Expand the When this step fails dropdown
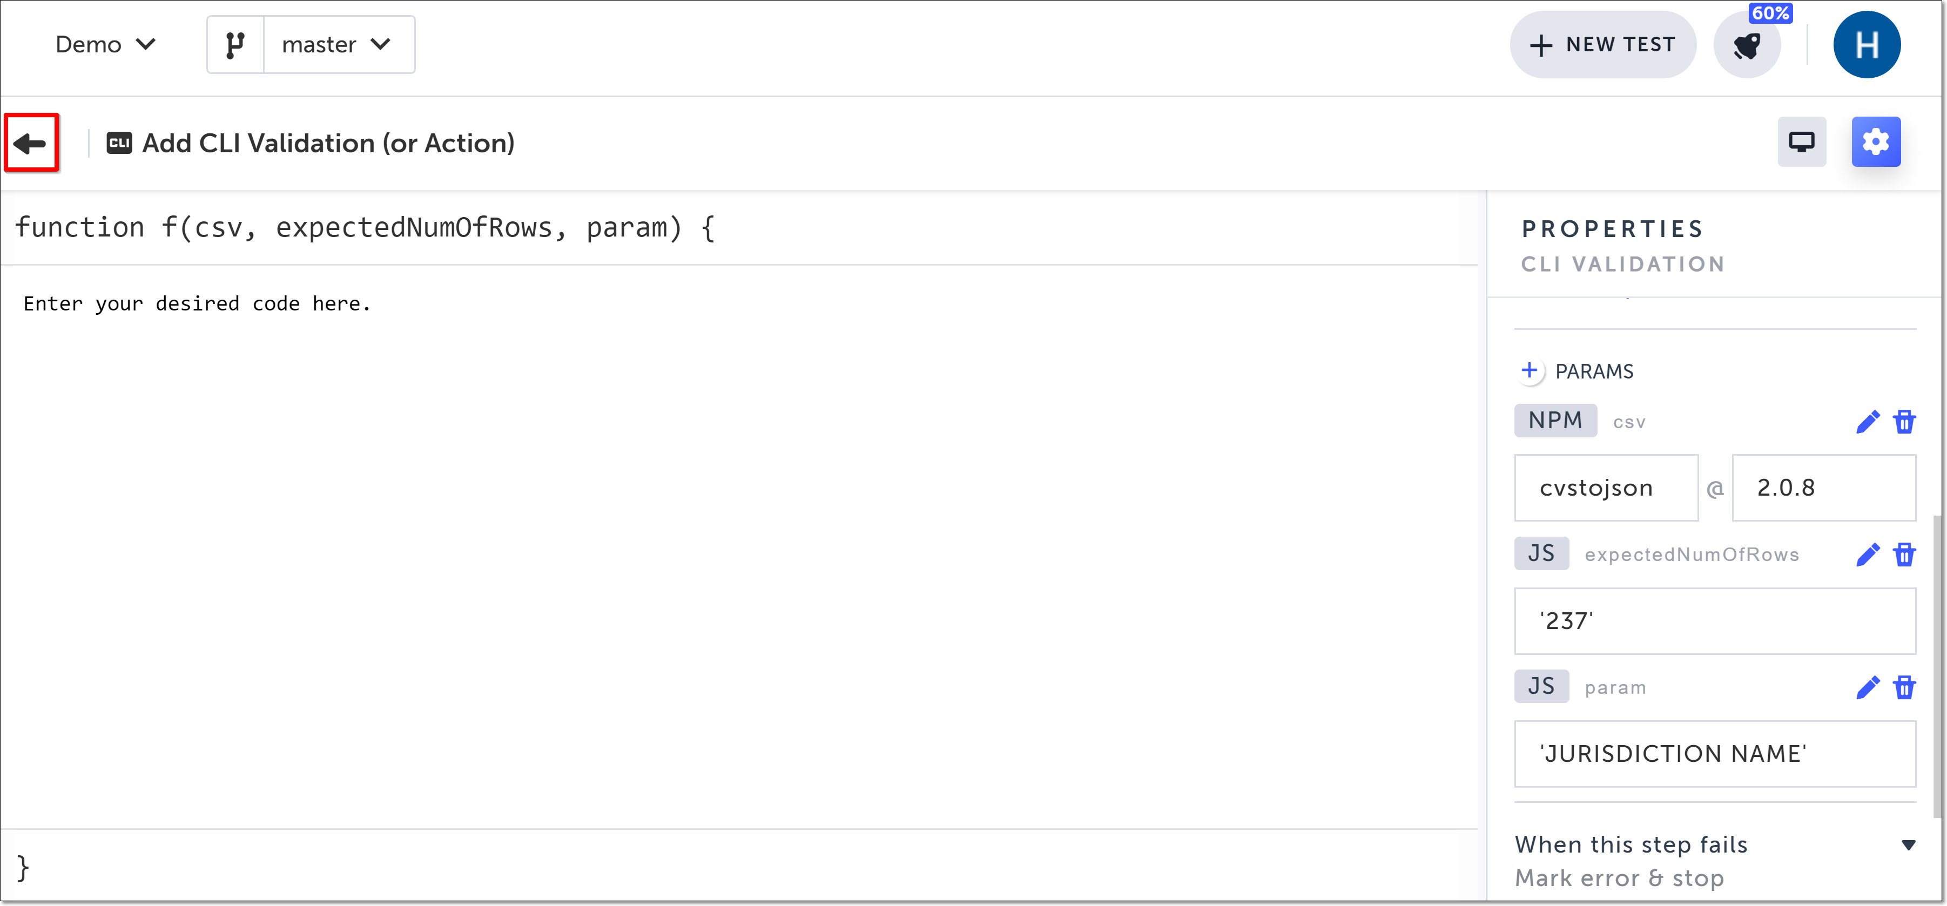Screen dimensions: 1947x906 coord(1908,845)
